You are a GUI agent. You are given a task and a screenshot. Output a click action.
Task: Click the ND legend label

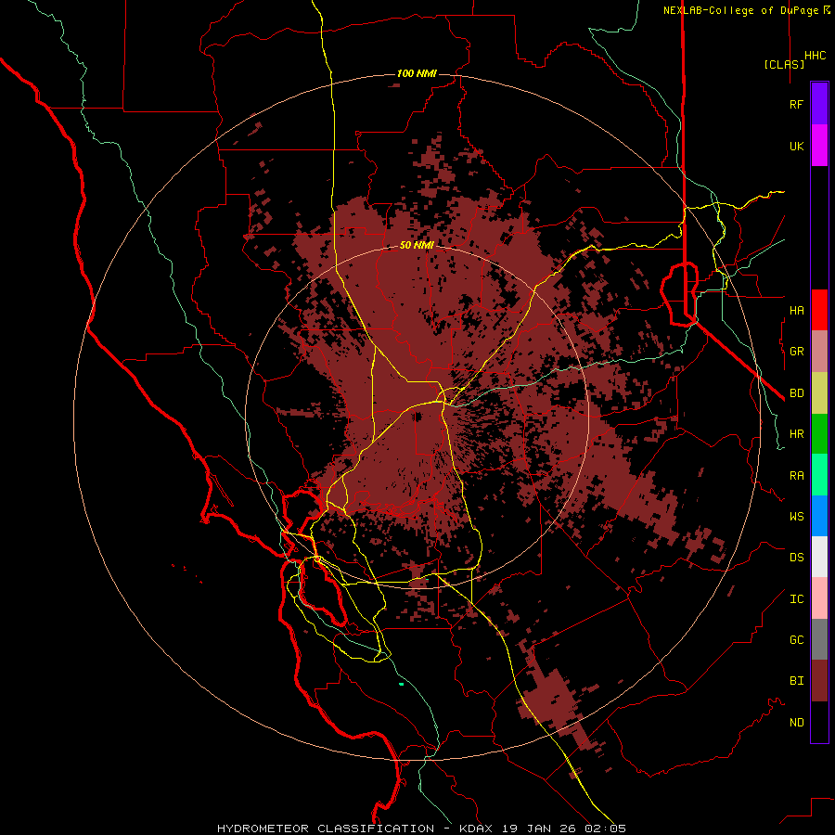796,723
